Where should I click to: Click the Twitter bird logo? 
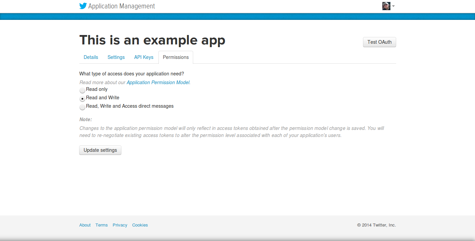coord(83,6)
